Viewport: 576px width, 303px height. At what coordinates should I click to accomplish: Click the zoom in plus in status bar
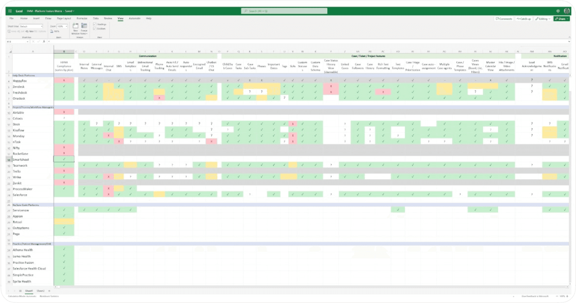[x=568, y=296]
